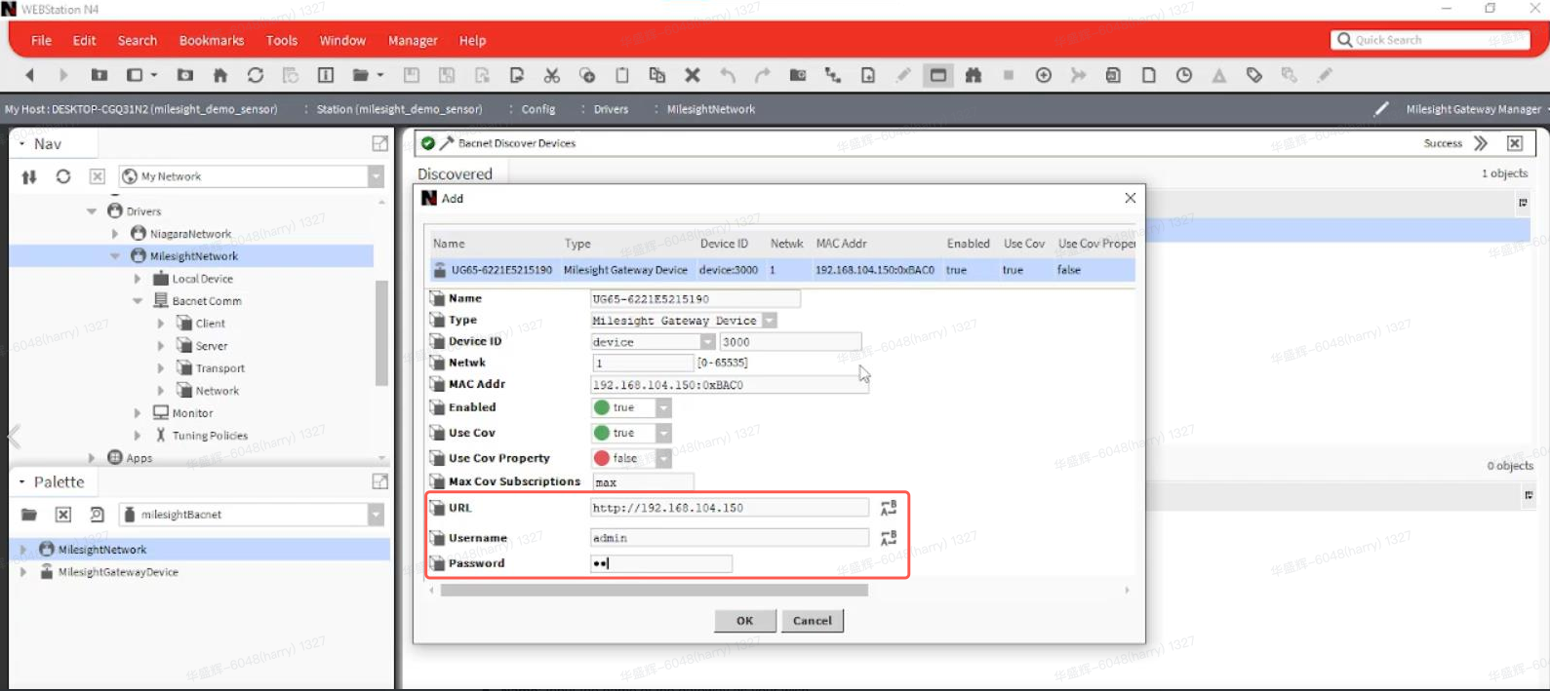The image size is (1550, 691).
Task: Expand the NiagaraNetwork tree node
Action: (115, 234)
